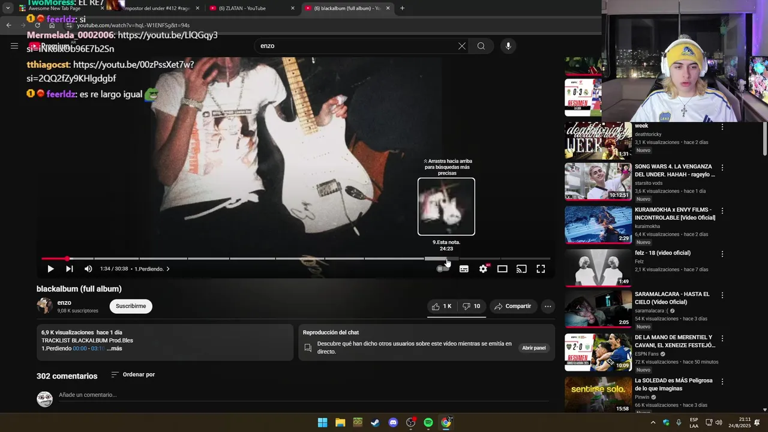Open options for felz - 18 video
Viewport: 768px width, 432px height.
click(x=722, y=254)
